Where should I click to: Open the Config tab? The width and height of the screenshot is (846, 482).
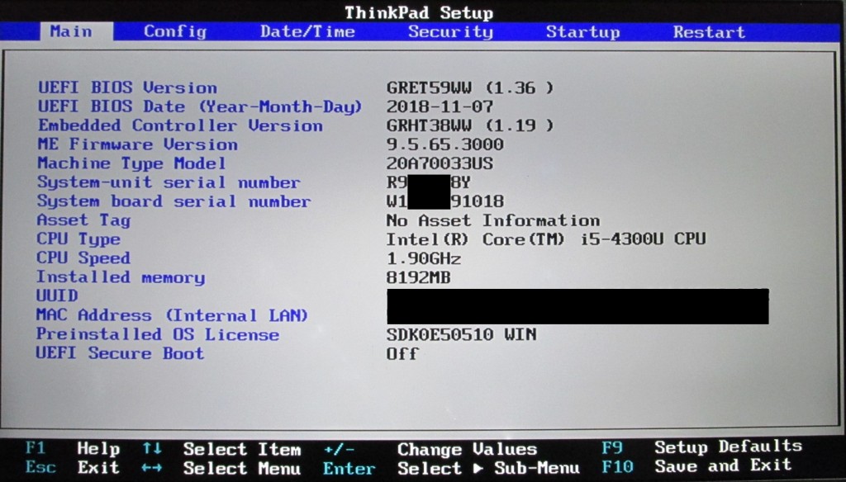[x=175, y=31]
